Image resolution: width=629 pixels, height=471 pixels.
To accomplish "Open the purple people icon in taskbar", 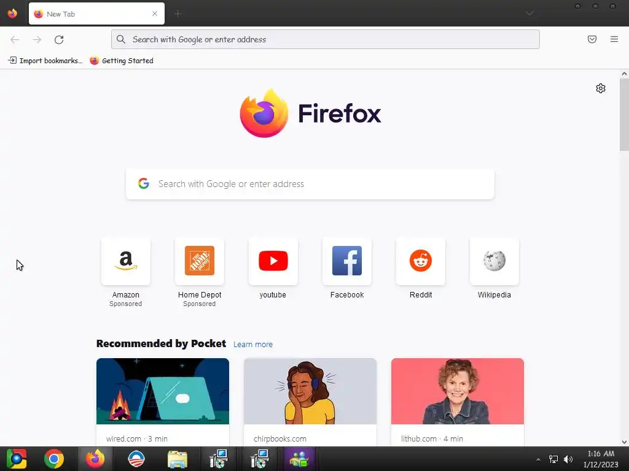I will [299, 459].
